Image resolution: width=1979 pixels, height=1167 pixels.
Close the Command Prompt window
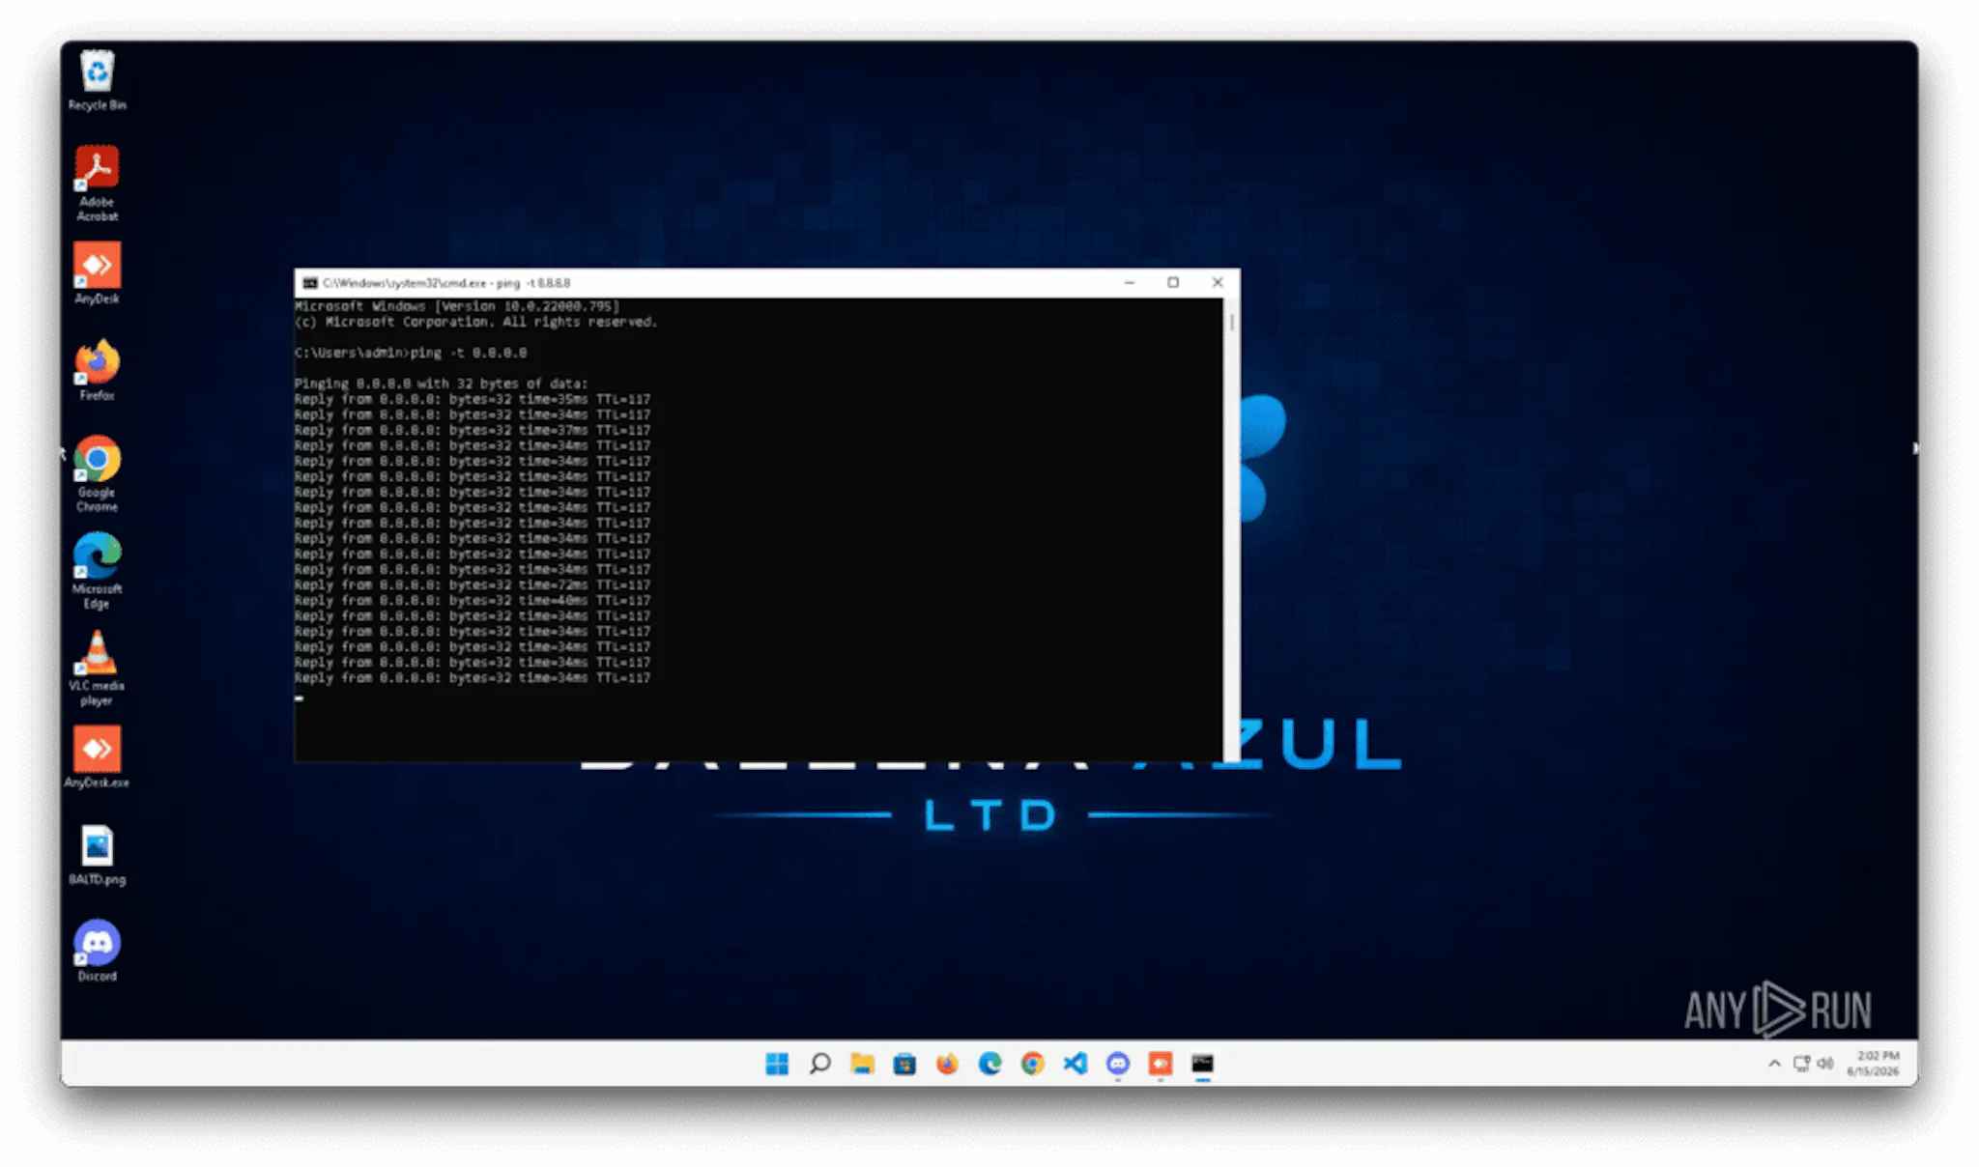pyautogui.click(x=1218, y=283)
